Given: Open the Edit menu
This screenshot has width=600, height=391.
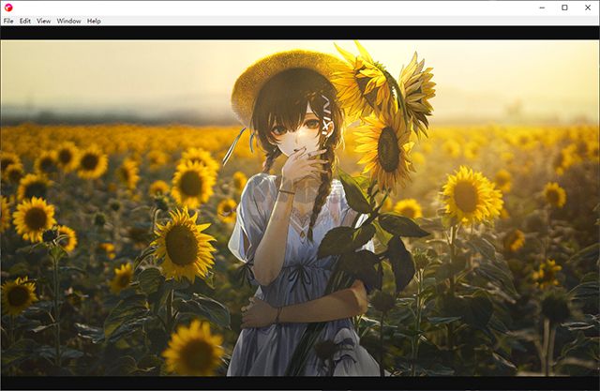Looking at the screenshot, I should click(x=25, y=21).
